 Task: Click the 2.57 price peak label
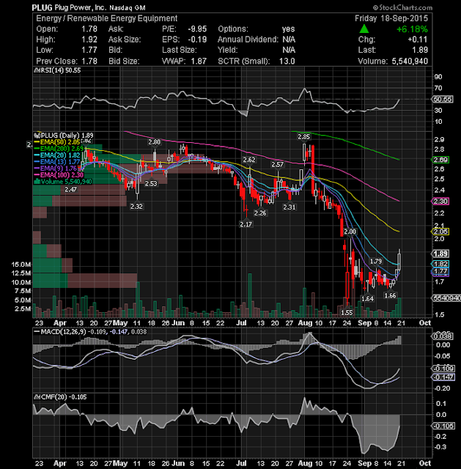(x=277, y=164)
